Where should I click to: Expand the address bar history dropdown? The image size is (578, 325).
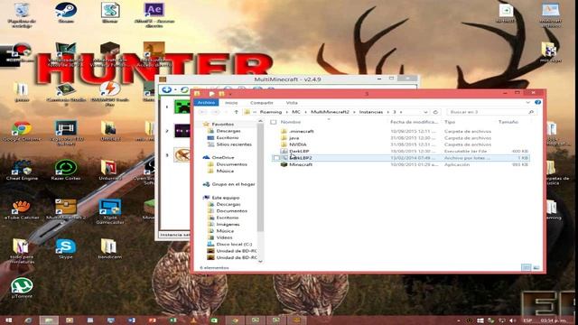tap(425, 112)
